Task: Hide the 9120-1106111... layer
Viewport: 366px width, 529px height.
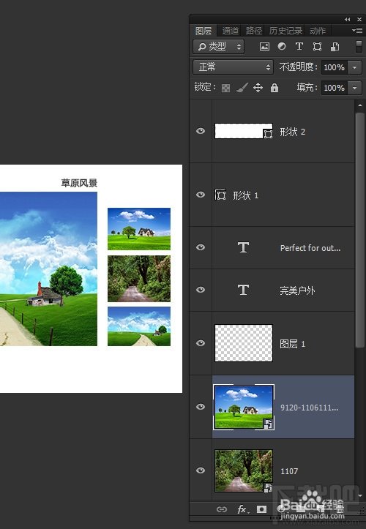Action: pyautogui.click(x=201, y=407)
